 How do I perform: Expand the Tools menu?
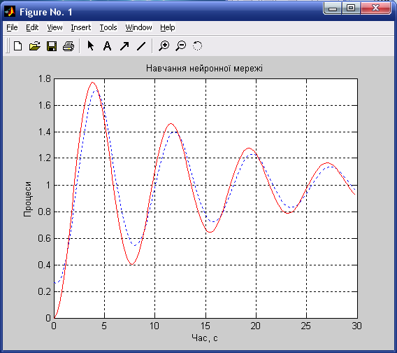coord(108,27)
